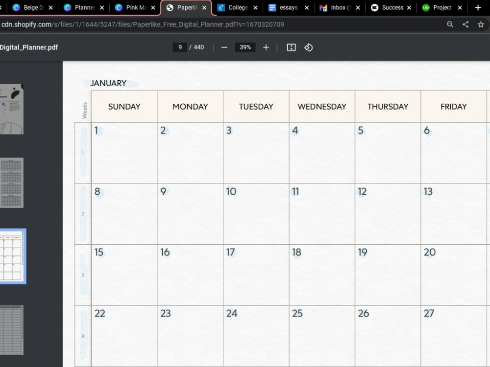
Task: Click the zoom out minus button
Action: pyautogui.click(x=224, y=47)
